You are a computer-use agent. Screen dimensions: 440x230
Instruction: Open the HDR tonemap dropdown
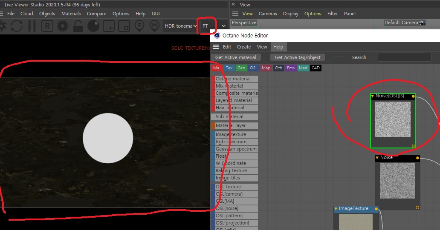(180, 26)
